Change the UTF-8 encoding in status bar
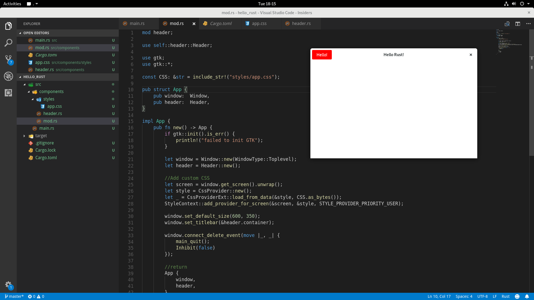The height and width of the screenshot is (300, 534). tap(483, 296)
